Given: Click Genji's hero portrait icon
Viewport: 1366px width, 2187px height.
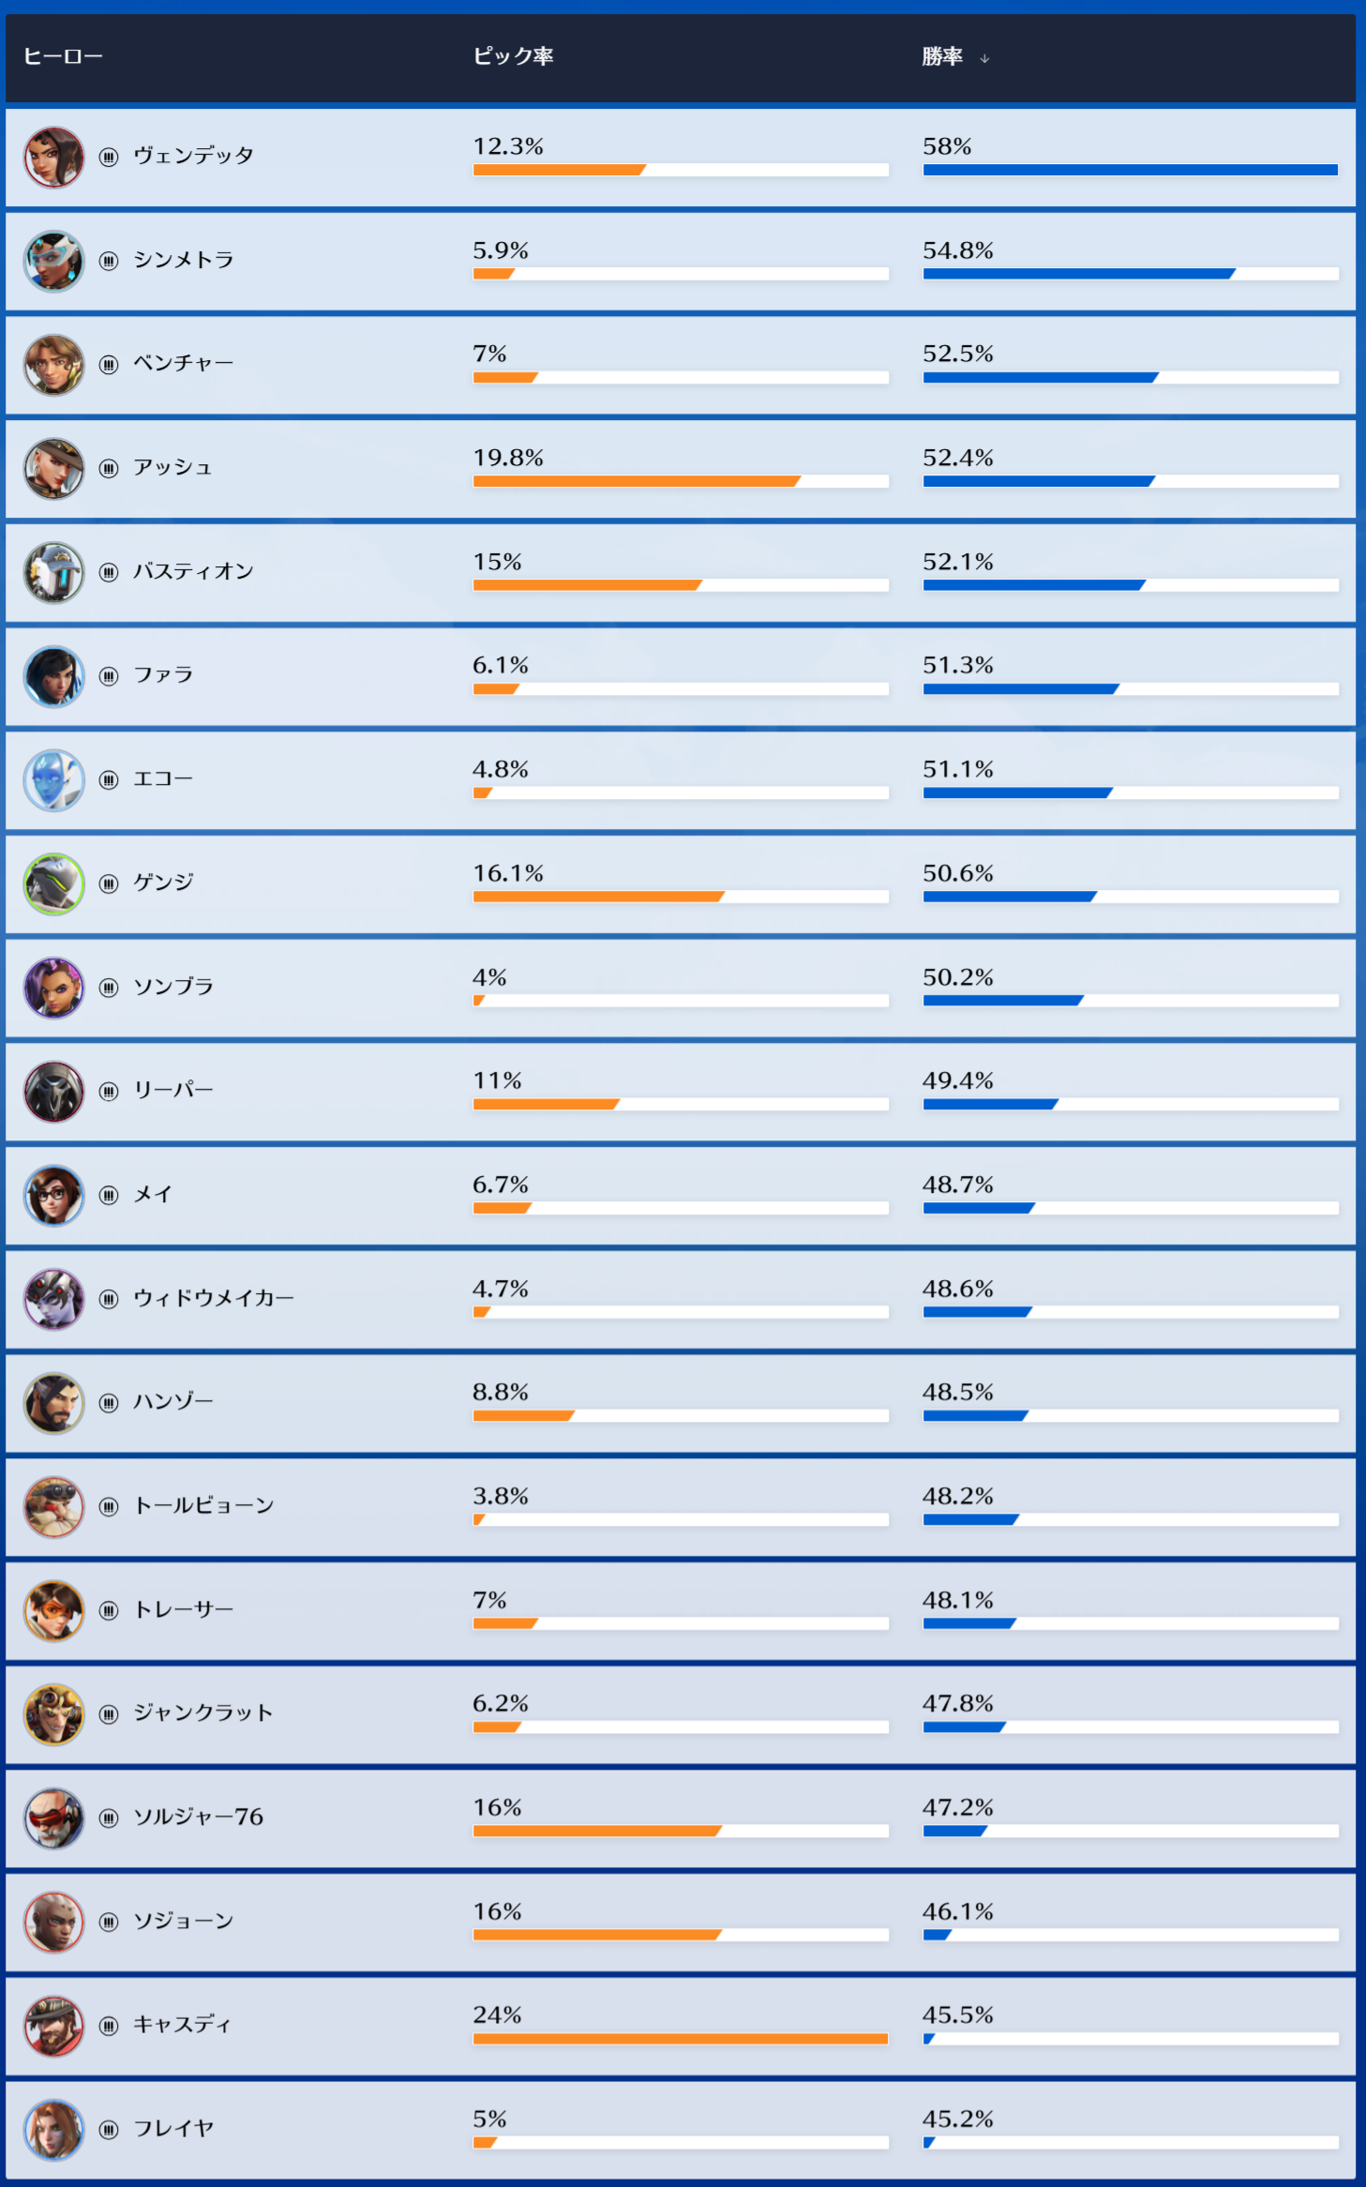Looking at the screenshot, I should tap(53, 884).
